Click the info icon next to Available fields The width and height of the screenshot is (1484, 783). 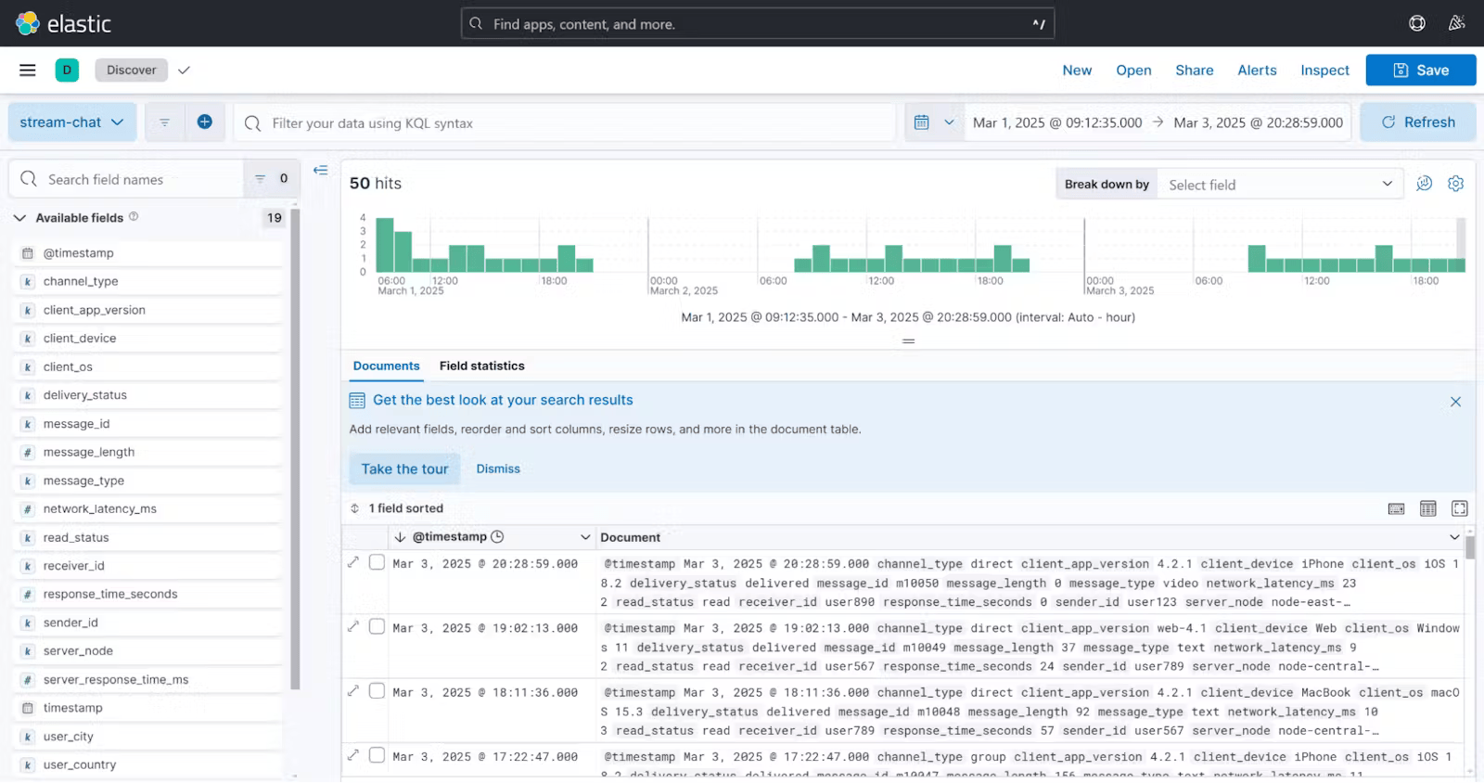[x=134, y=216]
